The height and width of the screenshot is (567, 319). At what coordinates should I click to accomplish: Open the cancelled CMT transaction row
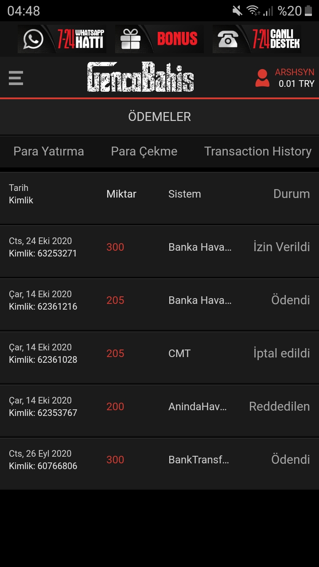click(159, 358)
